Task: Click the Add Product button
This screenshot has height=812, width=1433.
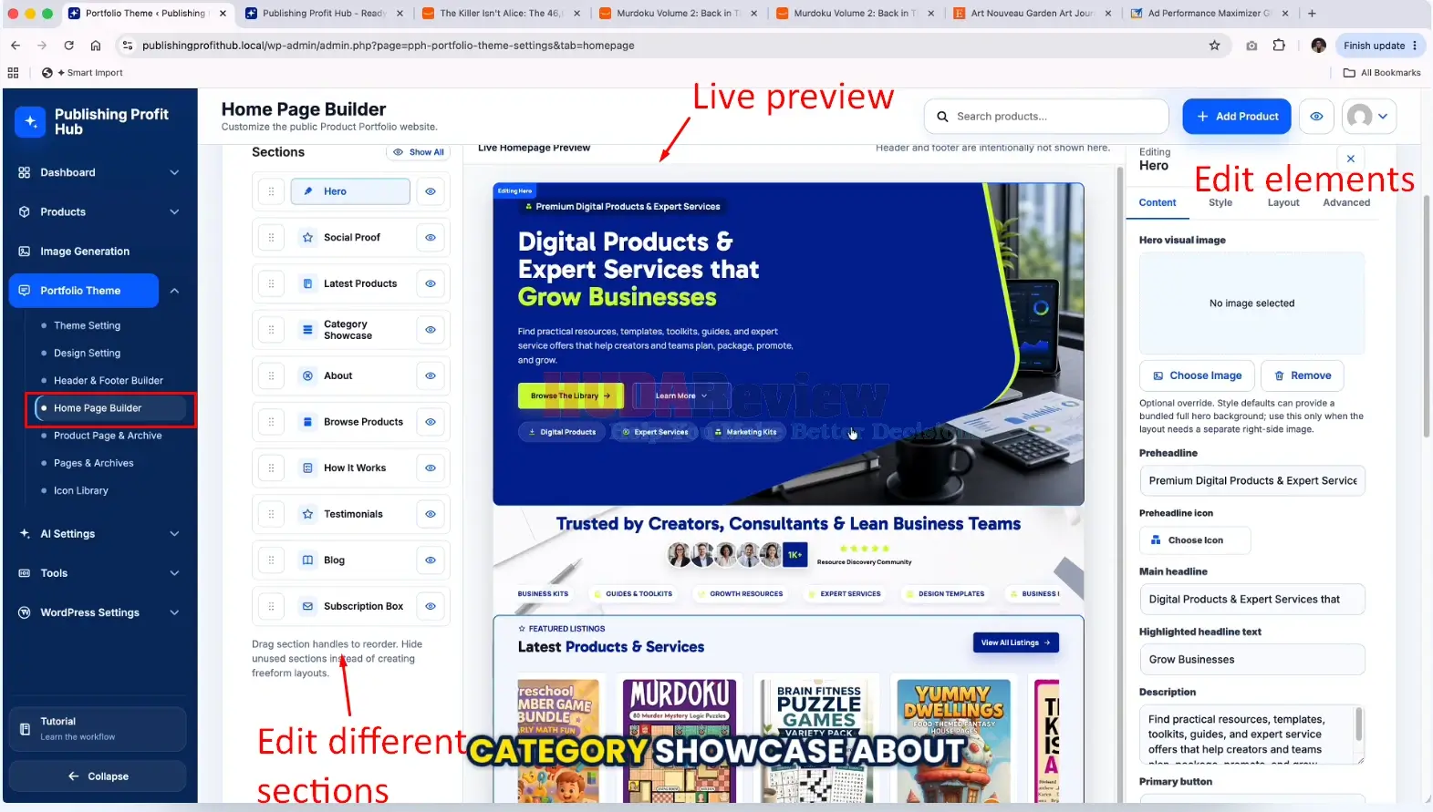Action: point(1237,117)
